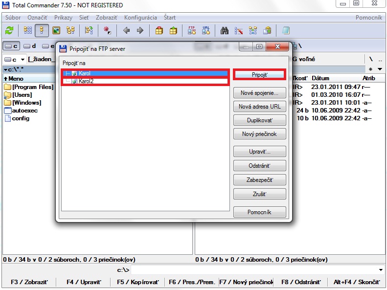The width and height of the screenshot is (387, 290).
Task: Click the copy file names toolbar icon
Action: 267,31
